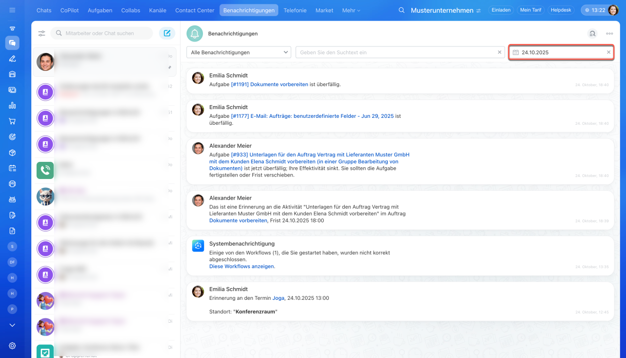Open the 'Joga' appointment link
This screenshot has height=358, width=626.
[x=278, y=298]
